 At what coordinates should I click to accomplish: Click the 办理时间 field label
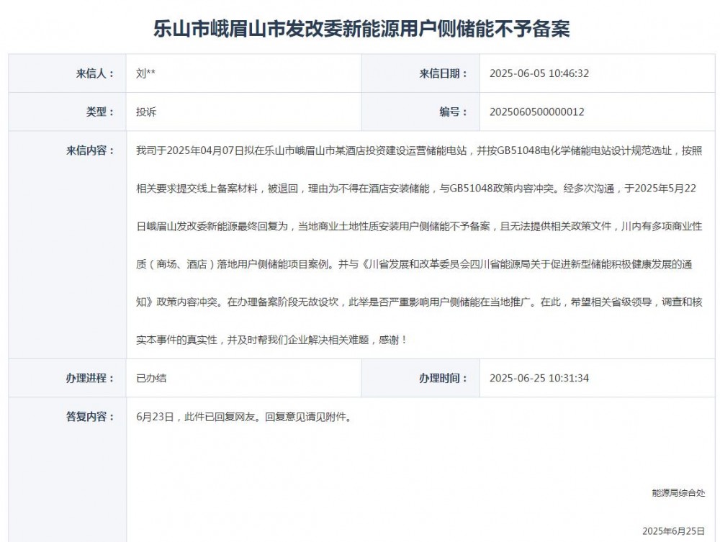pos(443,378)
